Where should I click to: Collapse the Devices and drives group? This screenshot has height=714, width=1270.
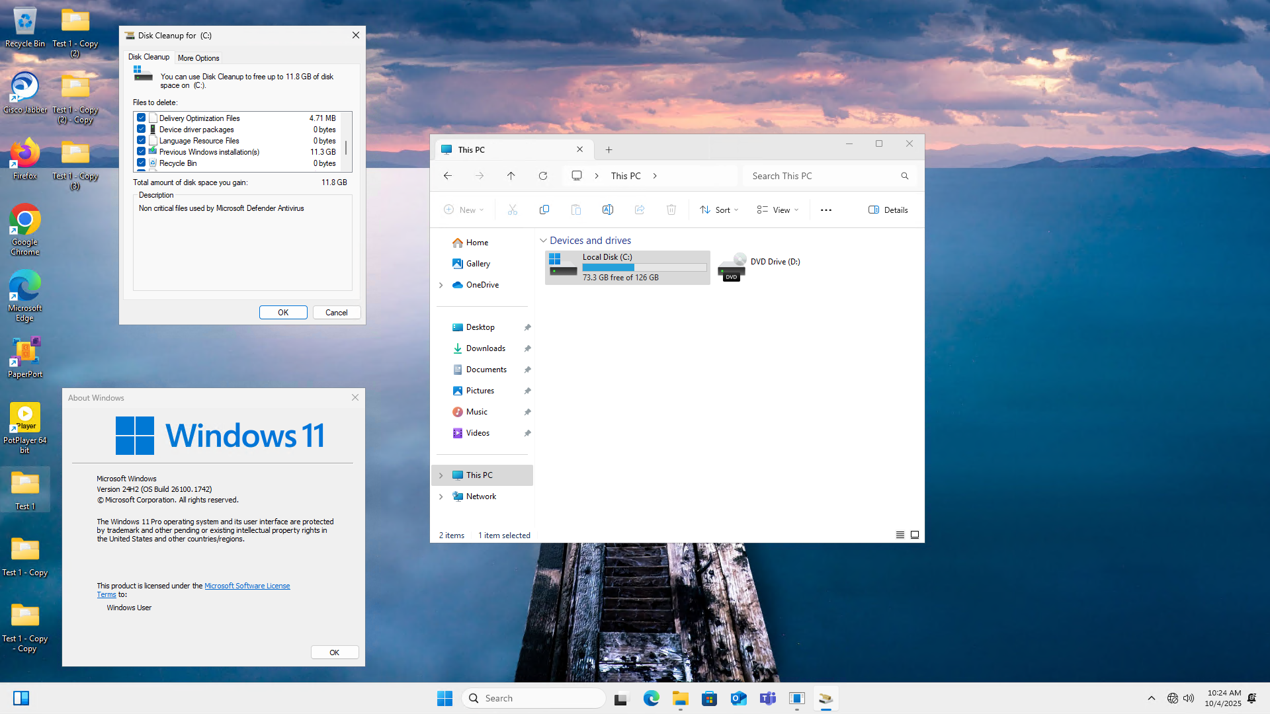coord(544,241)
